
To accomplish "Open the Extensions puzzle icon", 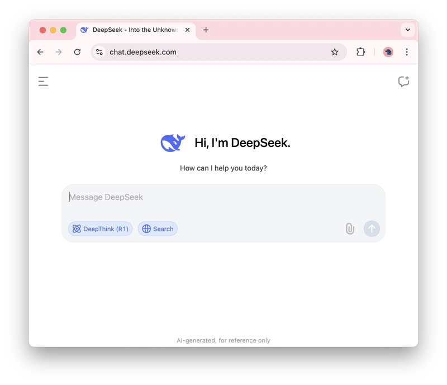I will pos(360,52).
